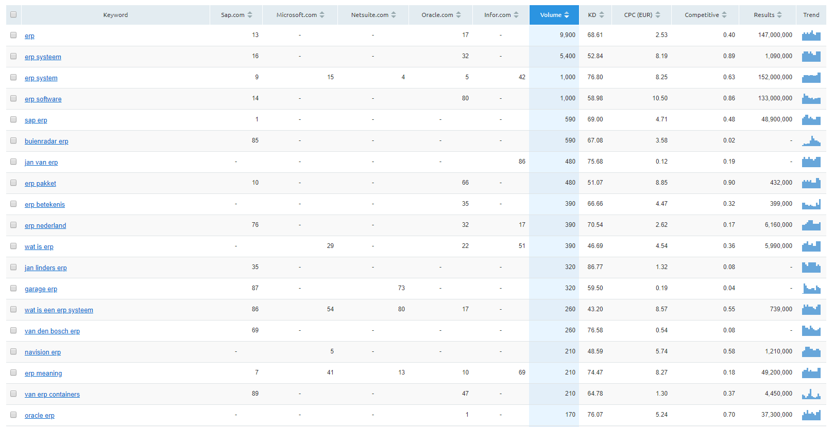The image size is (834, 427).
Task: Sort table by KD column
Action: coord(595,15)
